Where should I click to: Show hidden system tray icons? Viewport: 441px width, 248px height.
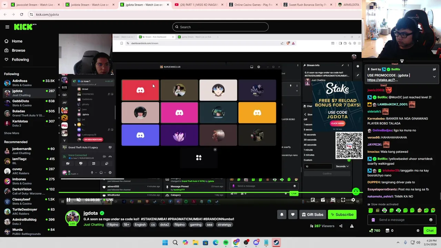pos(398,243)
